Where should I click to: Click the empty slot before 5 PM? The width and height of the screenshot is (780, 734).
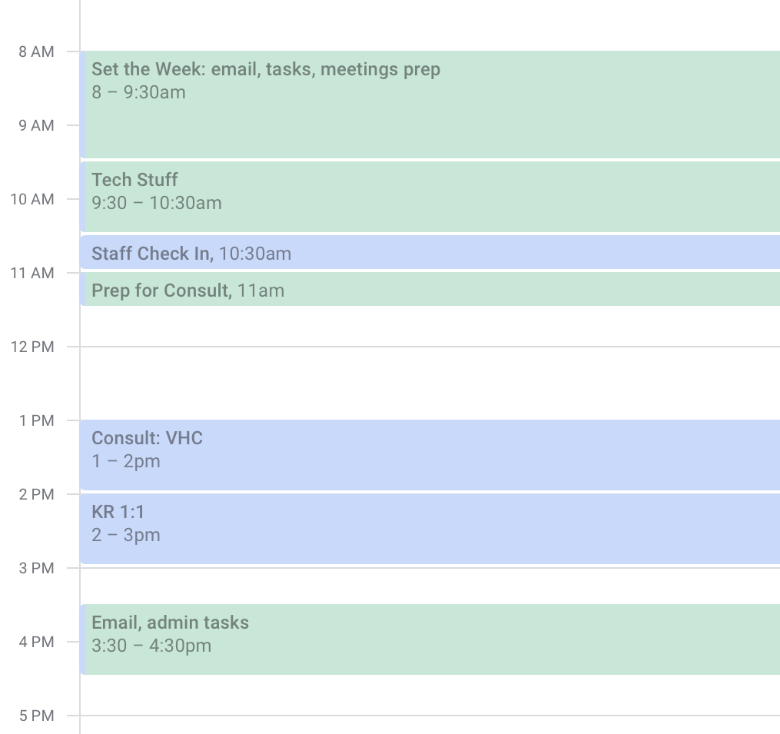click(430, 695)
